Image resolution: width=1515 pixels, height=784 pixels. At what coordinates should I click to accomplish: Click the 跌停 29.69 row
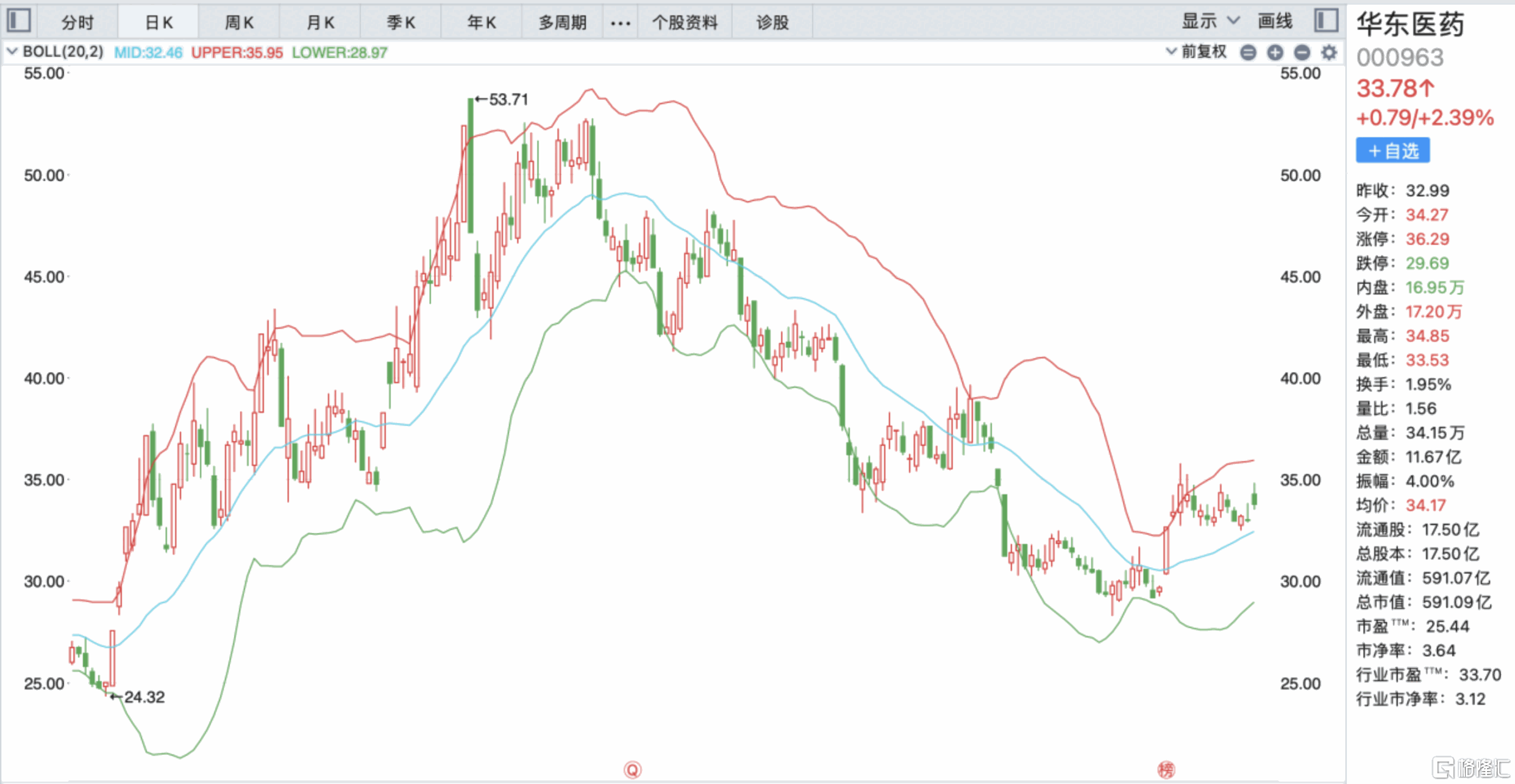point(1403,263)
